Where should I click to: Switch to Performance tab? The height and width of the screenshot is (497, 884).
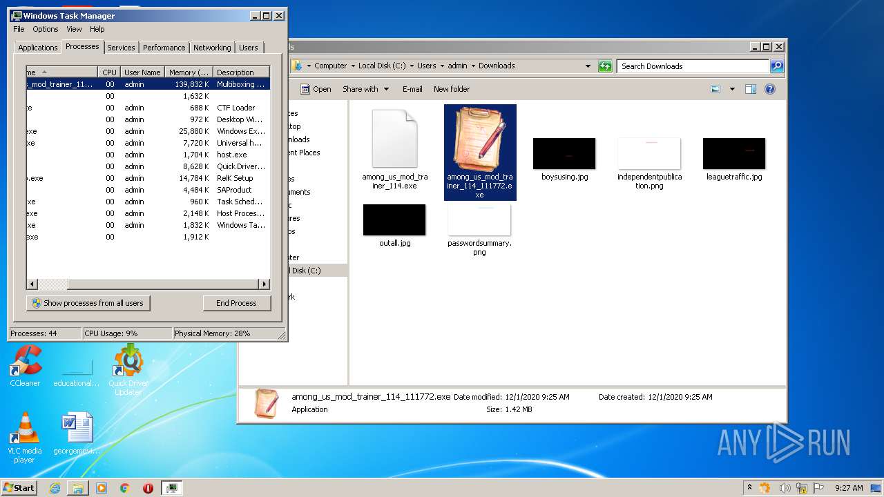pos(164,48)
